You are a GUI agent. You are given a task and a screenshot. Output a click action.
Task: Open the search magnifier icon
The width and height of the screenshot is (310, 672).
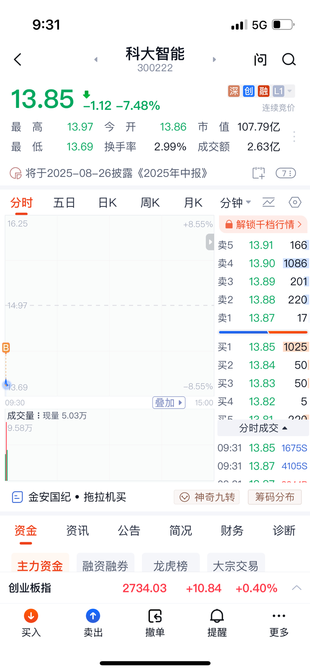click(x=289, y=59)
